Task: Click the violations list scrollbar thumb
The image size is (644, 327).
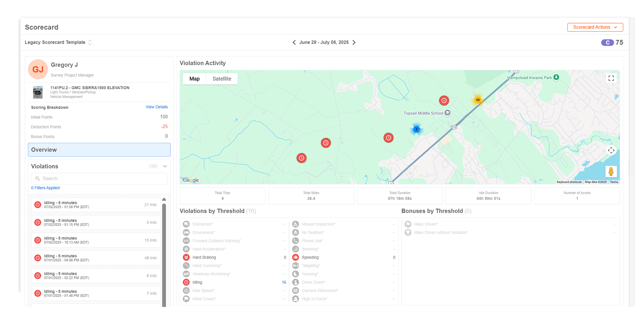Action: click(x=164, y=255)
